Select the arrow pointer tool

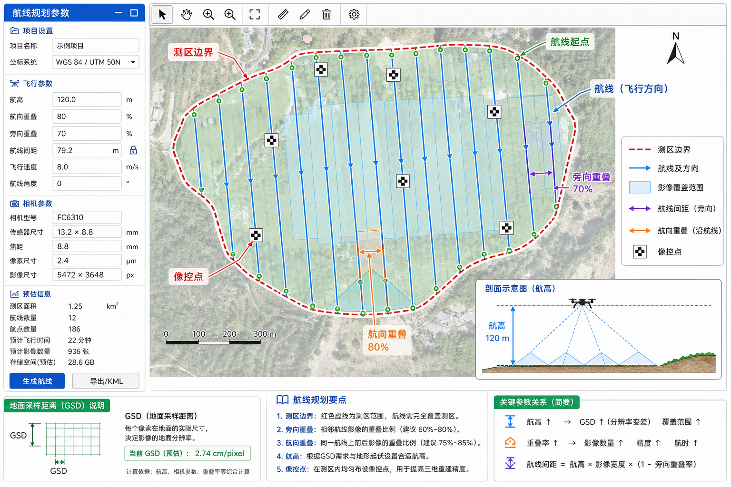coord(162,14)
